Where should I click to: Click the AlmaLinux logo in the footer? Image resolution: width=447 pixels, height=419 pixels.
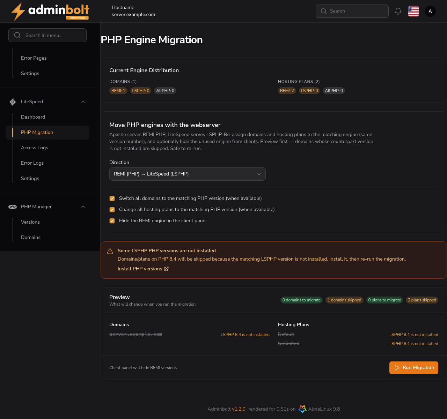[x=302, y=409]
